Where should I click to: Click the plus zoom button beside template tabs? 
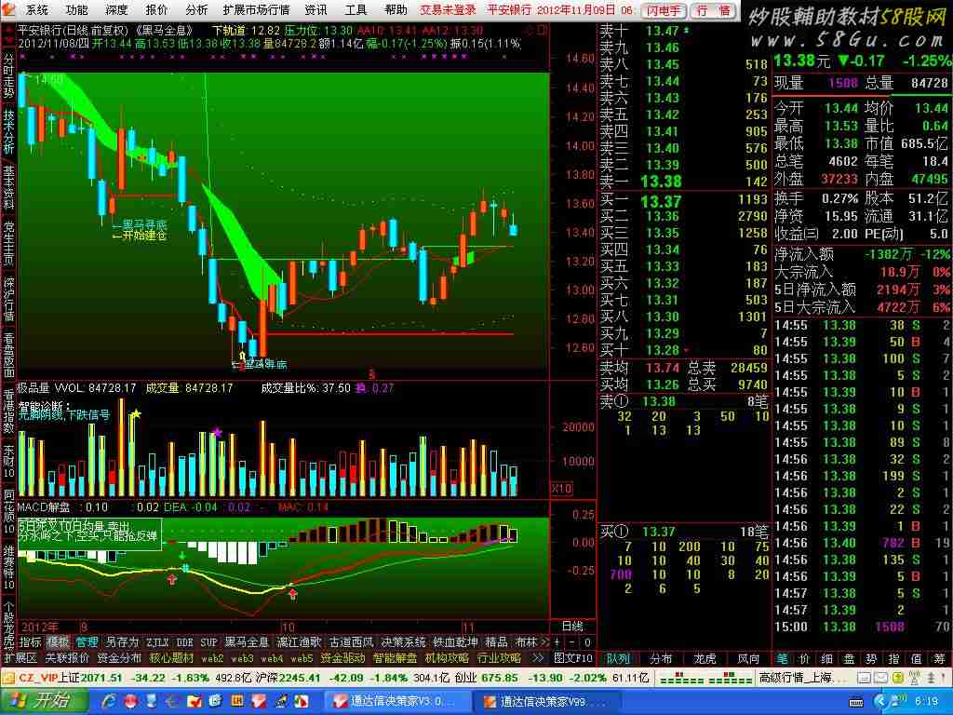[557, 642]
